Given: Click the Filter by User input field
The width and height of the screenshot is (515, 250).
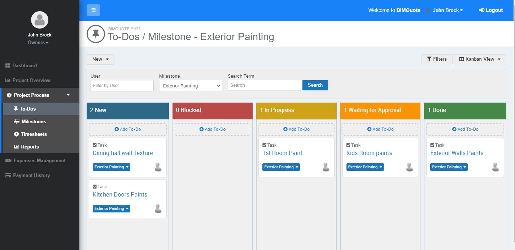Looking at the screenshot, I should pyautogui.click(x=122, y=86).
